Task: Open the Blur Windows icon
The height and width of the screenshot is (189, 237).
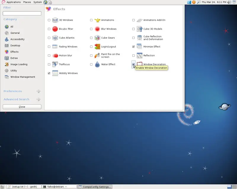Action: click(97, 29)
